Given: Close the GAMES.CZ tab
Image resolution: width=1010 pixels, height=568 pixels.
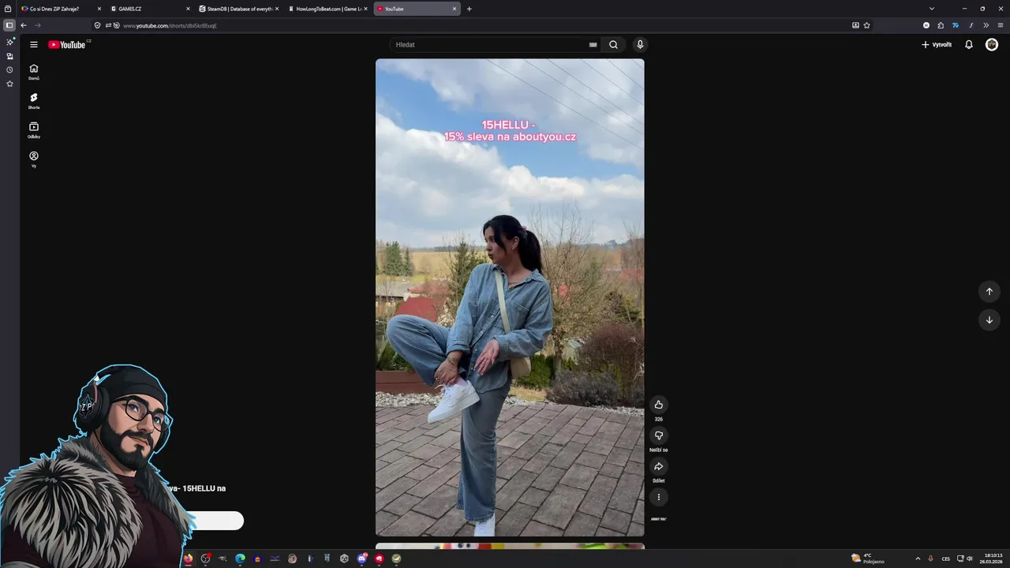Looking at the screenshot, I should coord(188,9).
